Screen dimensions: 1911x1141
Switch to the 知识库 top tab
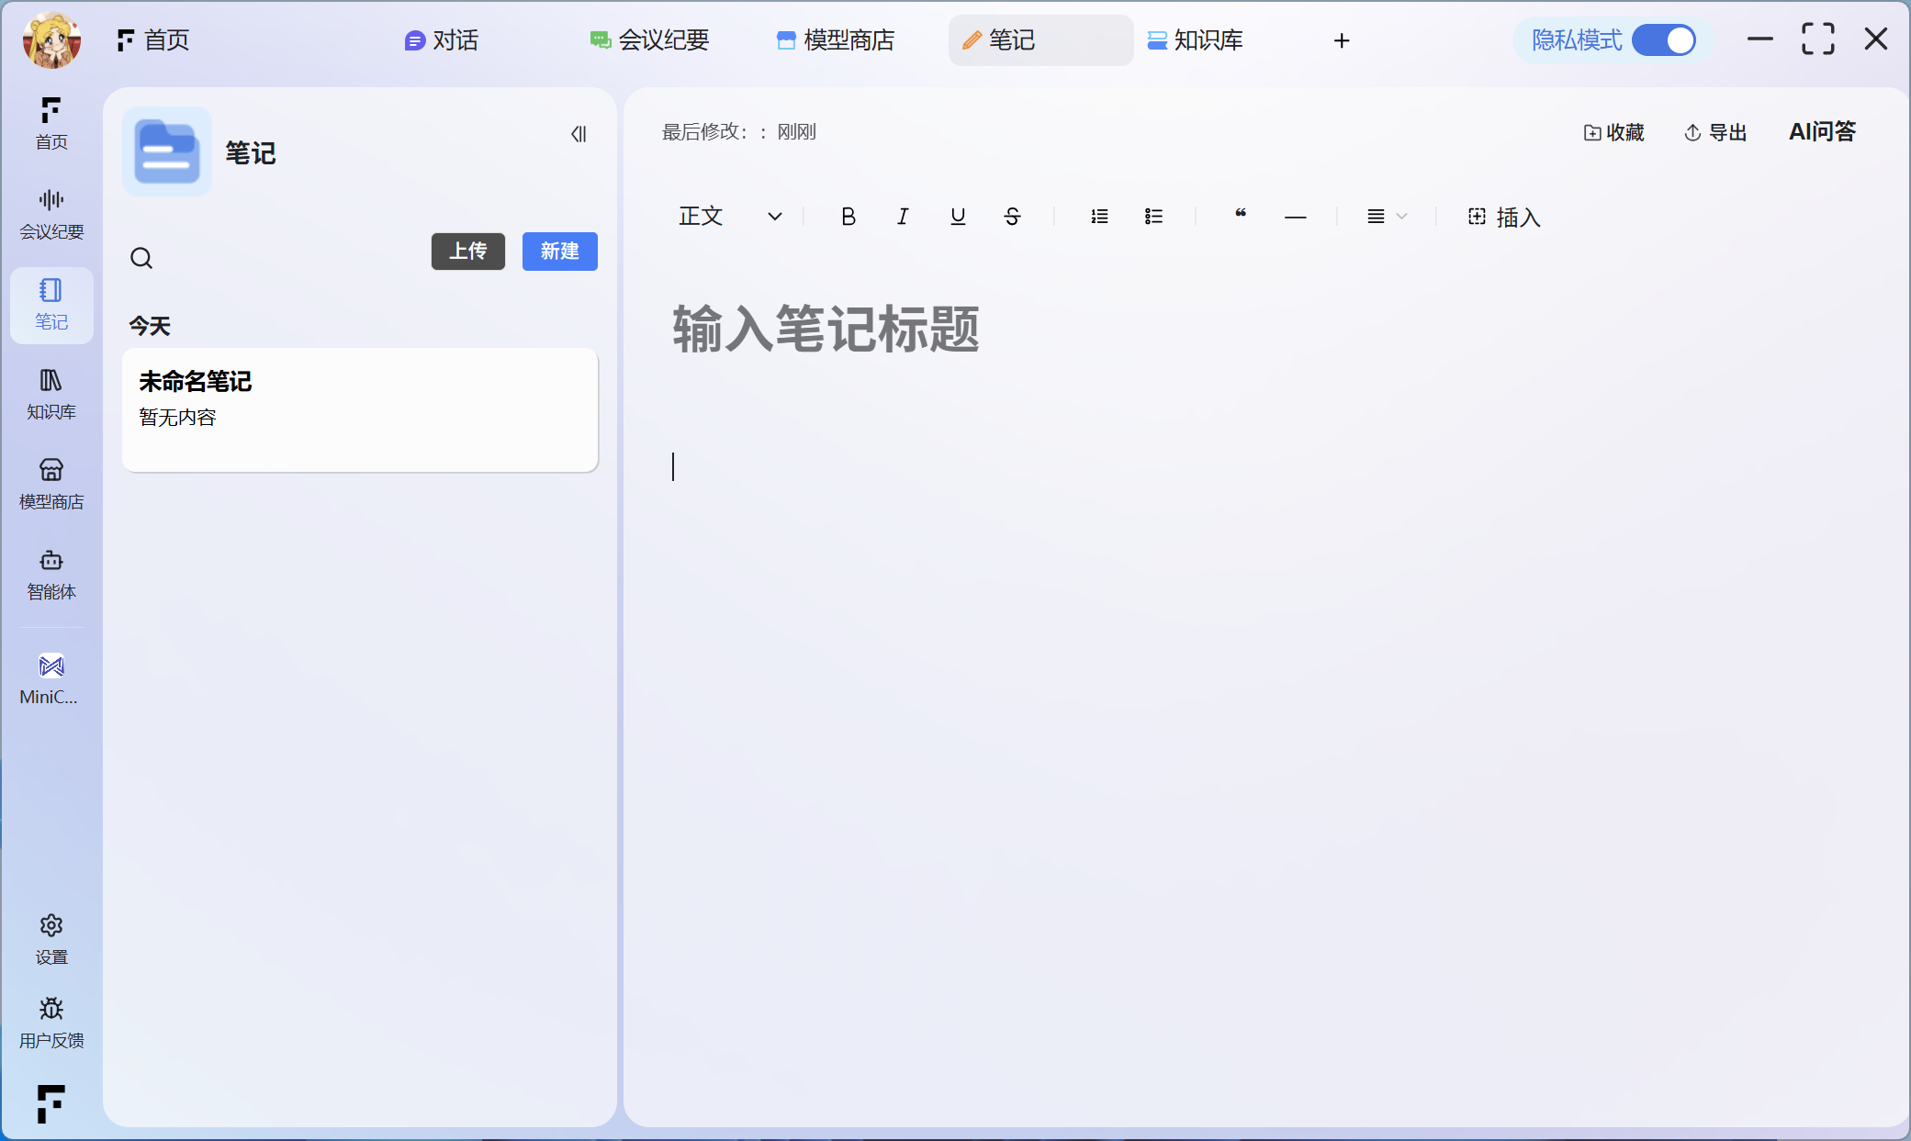point(1196,40)
